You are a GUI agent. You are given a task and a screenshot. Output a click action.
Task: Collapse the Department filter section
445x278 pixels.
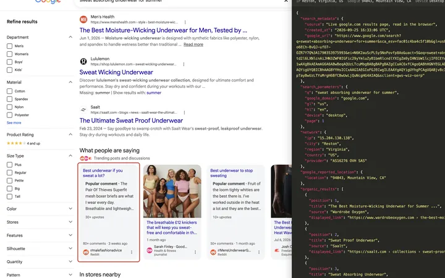(x=70, y=37)
